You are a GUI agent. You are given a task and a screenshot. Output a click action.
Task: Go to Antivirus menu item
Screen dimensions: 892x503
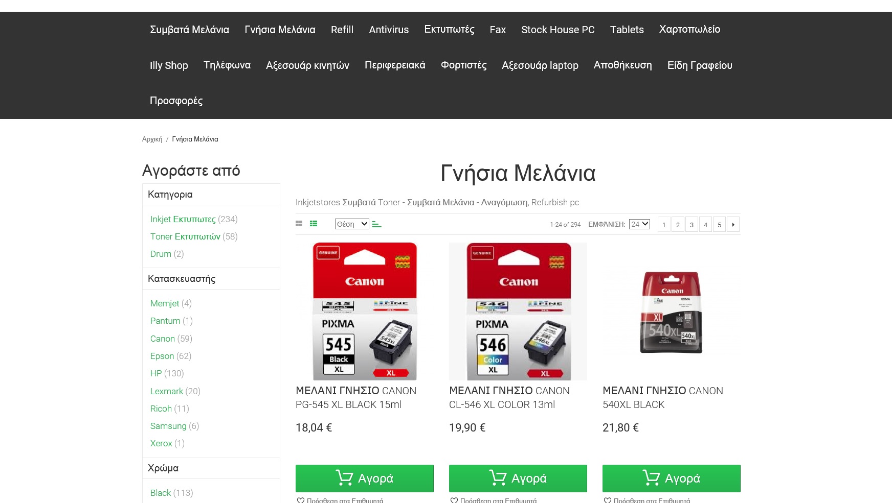pos(389,30)
